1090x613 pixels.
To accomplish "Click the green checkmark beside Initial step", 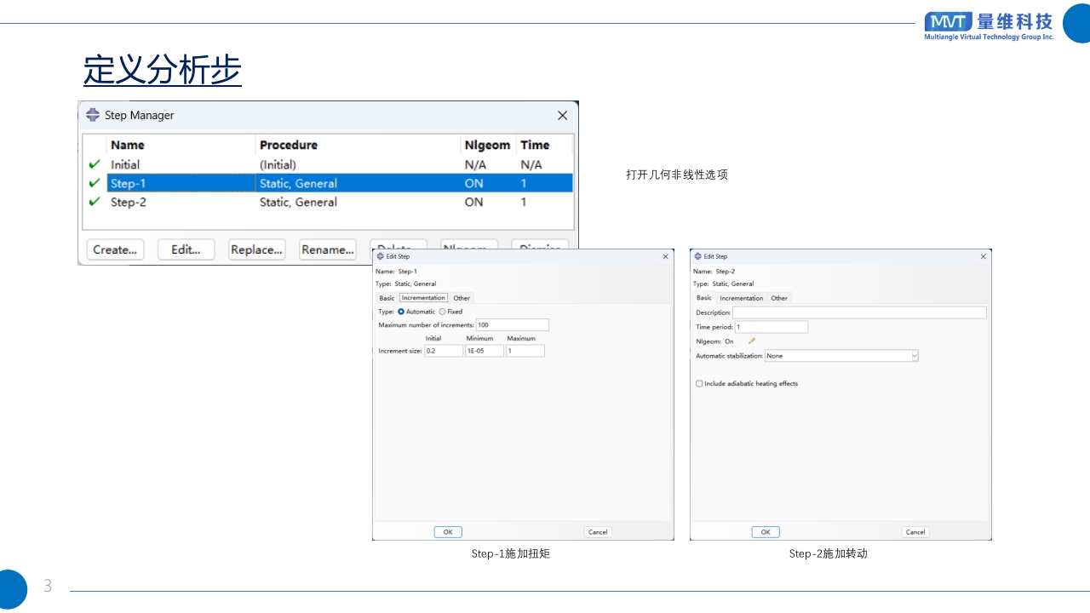I will [95, 164].
